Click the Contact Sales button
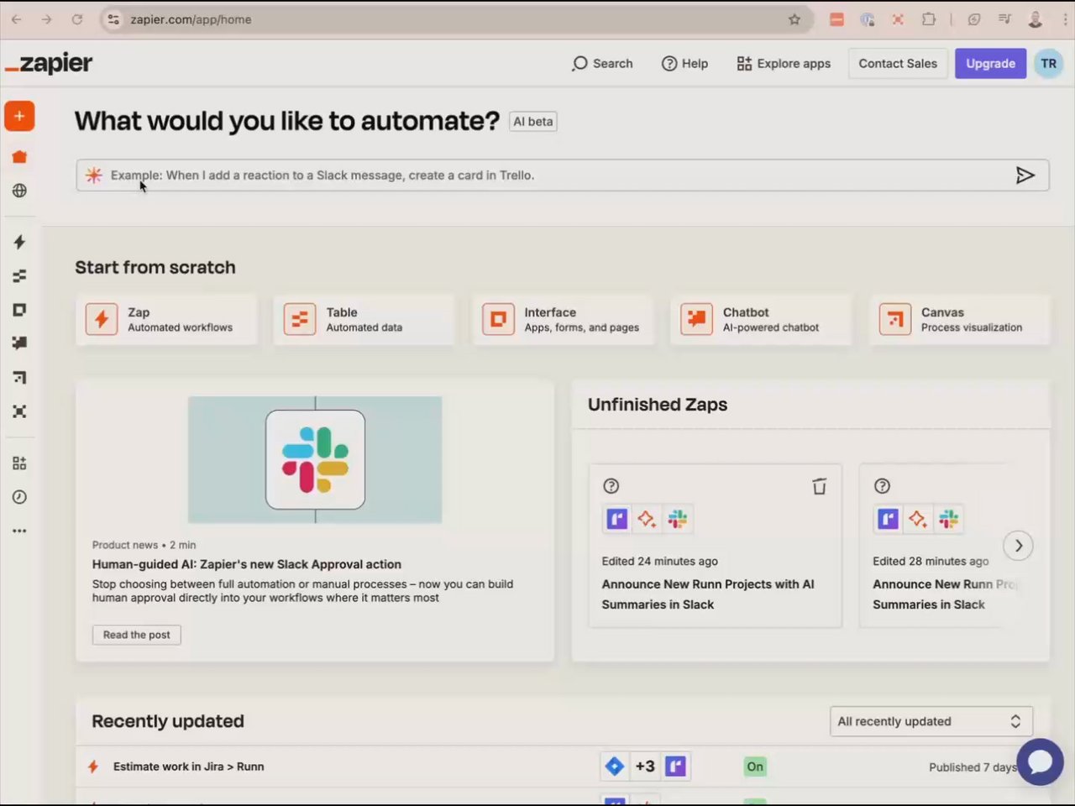The width and height of the screenshot is (1075, 806). [898, 64]
